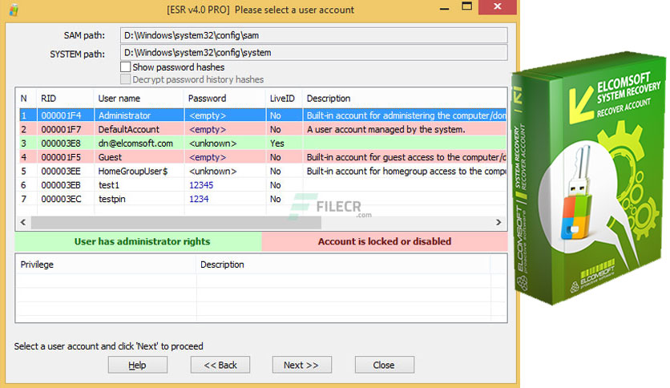Click the Elcomsoft System Recovery product box image
Viewport: 670px width, 388px height.
click(x=589, y=178)
